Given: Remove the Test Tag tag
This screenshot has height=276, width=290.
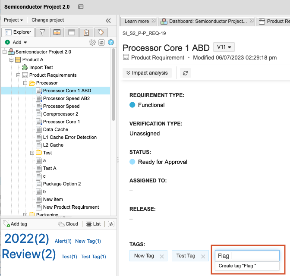Looking at the screenshot, I should 203,256.
